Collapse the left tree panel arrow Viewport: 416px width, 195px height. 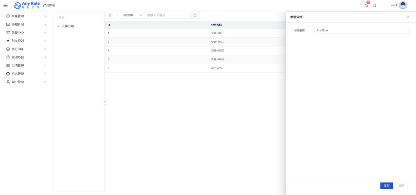(105, 102)
